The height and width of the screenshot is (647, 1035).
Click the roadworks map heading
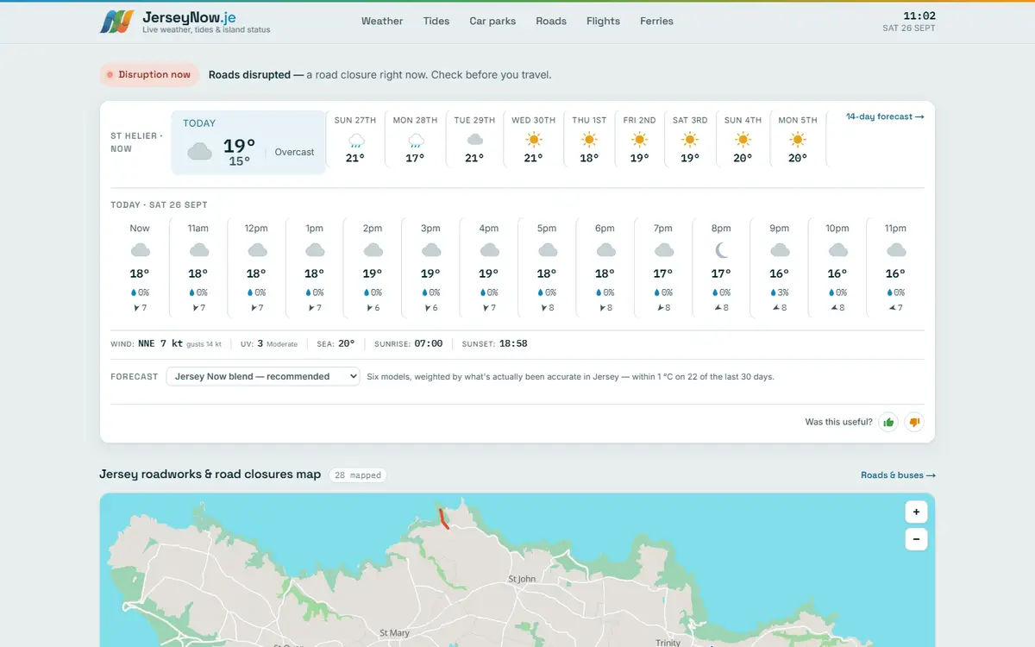point(210,474)
